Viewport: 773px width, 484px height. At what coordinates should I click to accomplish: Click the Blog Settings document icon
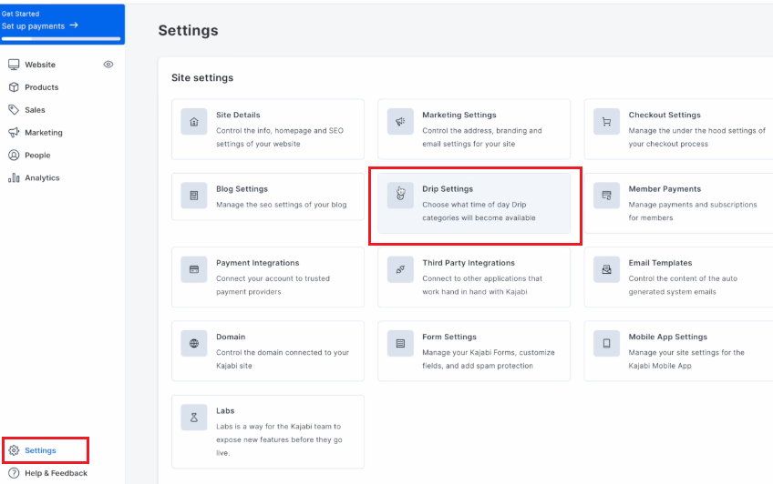[194, 196]
